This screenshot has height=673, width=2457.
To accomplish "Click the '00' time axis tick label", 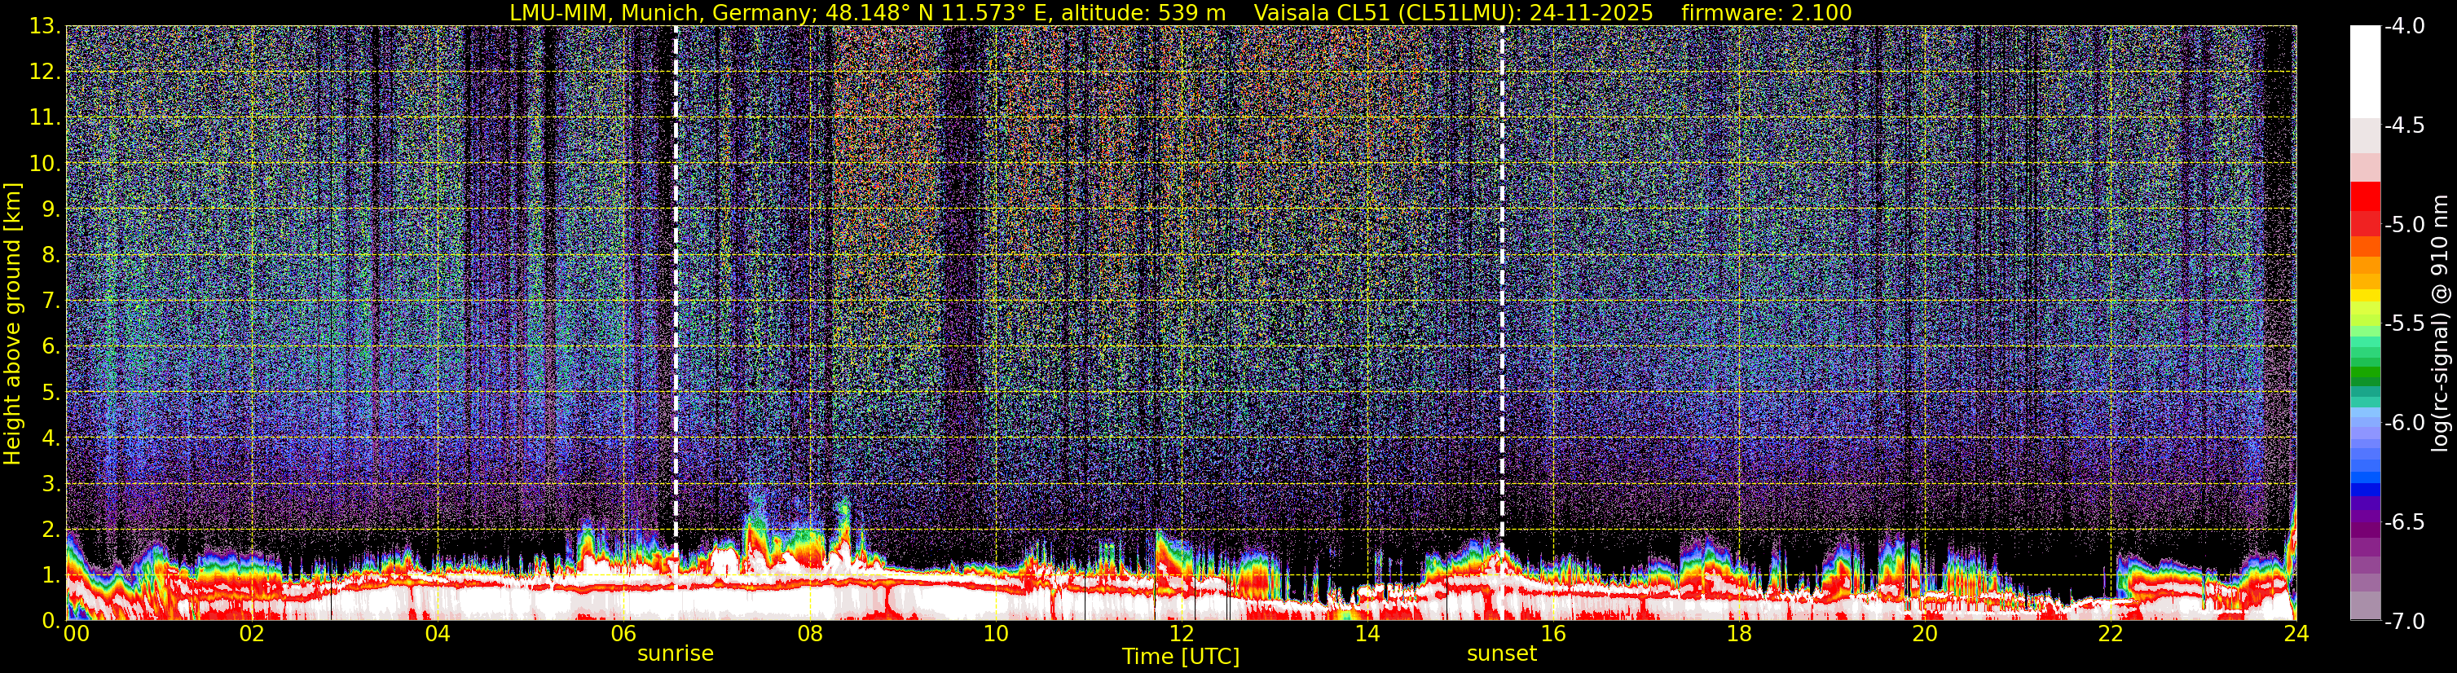I will point(75,634).
